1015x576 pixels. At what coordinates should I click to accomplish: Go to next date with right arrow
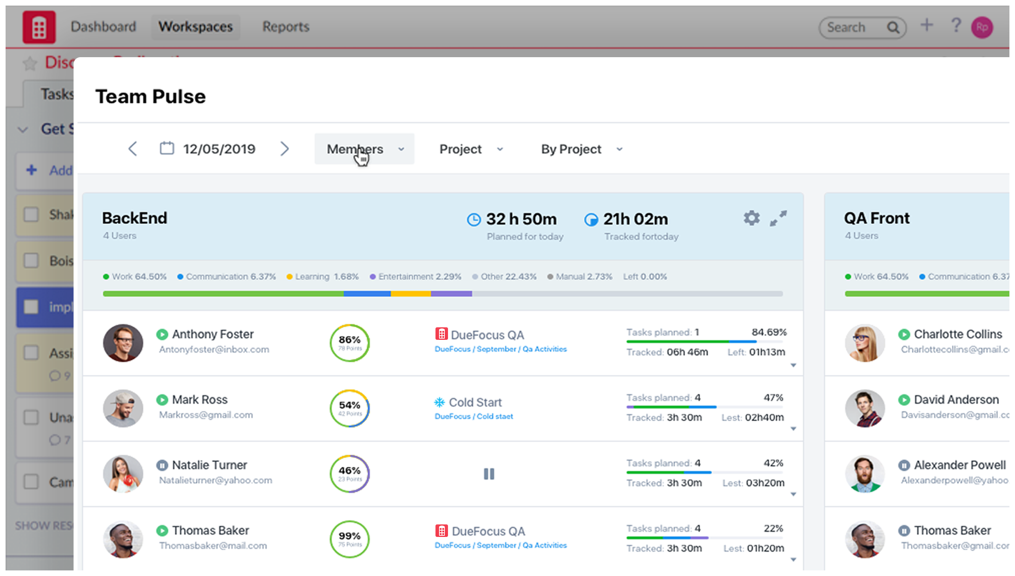click(284, 149)
